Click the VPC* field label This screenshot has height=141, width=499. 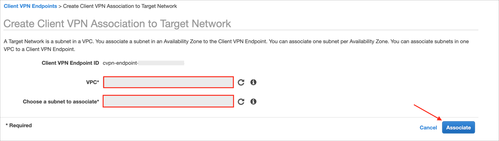click(93, 82)
